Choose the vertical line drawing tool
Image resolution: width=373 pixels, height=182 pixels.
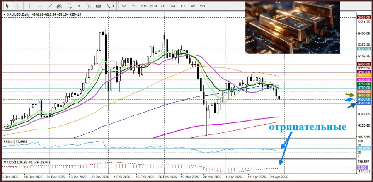point(30,6)
